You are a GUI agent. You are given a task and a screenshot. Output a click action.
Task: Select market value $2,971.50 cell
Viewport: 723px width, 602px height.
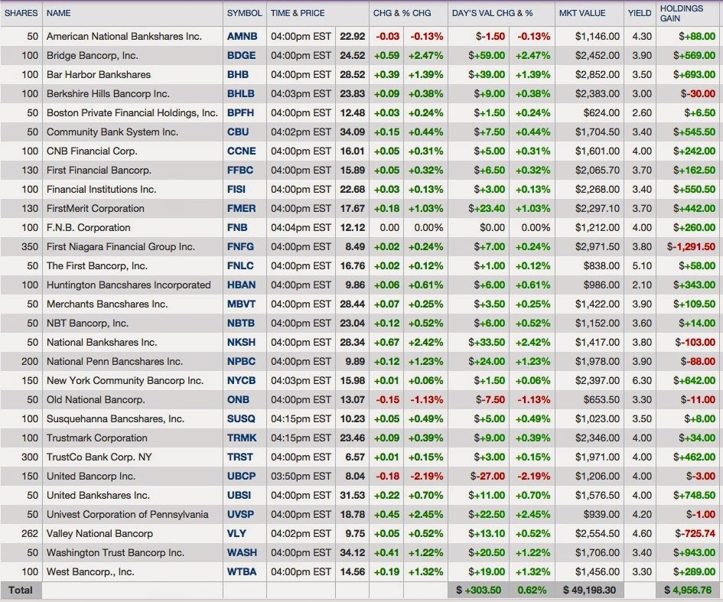tap(597, 246)
